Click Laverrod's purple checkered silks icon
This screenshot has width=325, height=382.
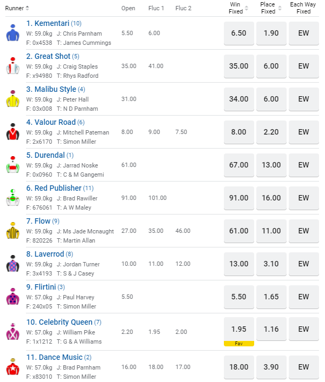tap(12, 264)
